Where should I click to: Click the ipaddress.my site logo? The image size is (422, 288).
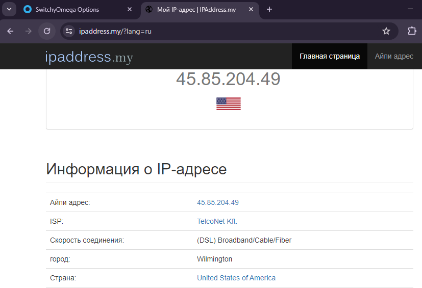click(x=89, y=57)
